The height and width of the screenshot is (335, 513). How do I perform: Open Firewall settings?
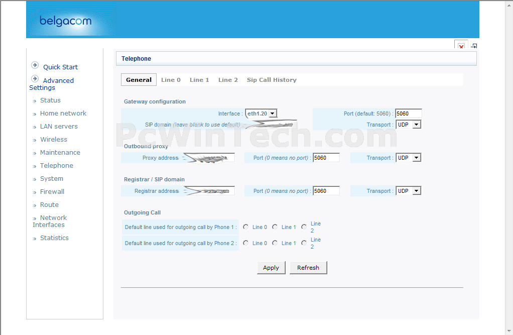coord(52,192)
